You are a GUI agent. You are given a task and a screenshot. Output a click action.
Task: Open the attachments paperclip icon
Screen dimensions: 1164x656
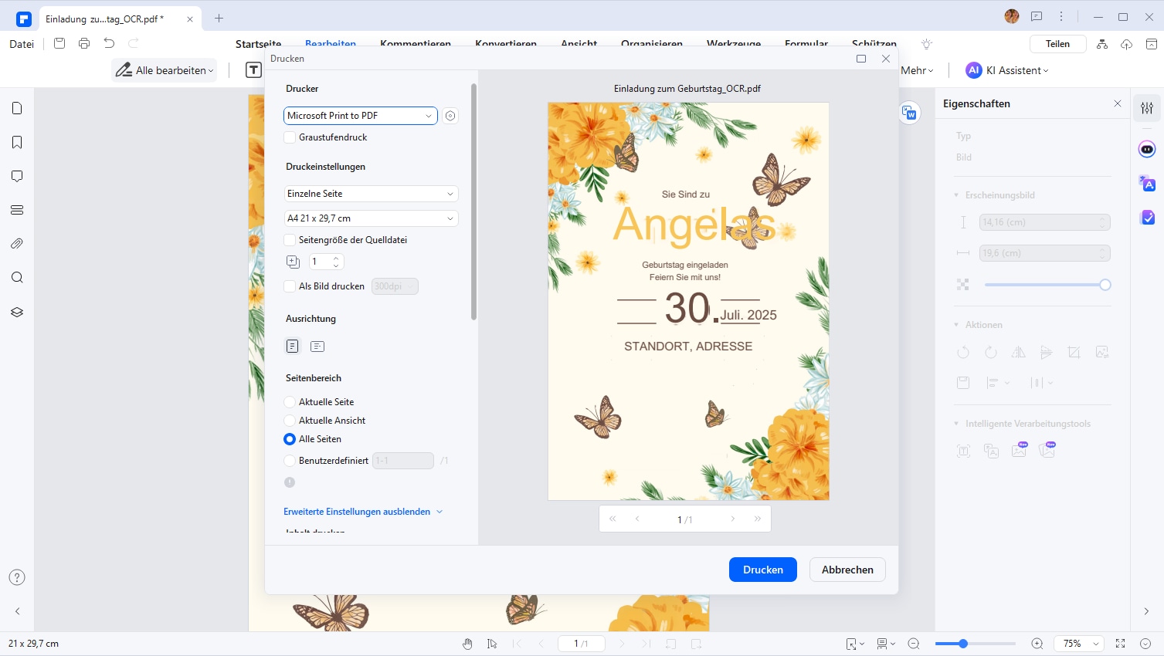pos(17,243)
